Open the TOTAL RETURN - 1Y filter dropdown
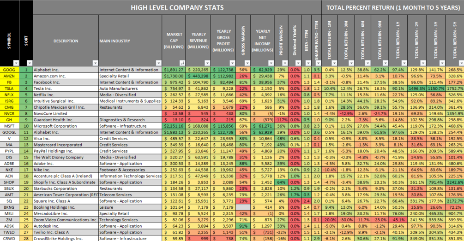 pos(404,63)
